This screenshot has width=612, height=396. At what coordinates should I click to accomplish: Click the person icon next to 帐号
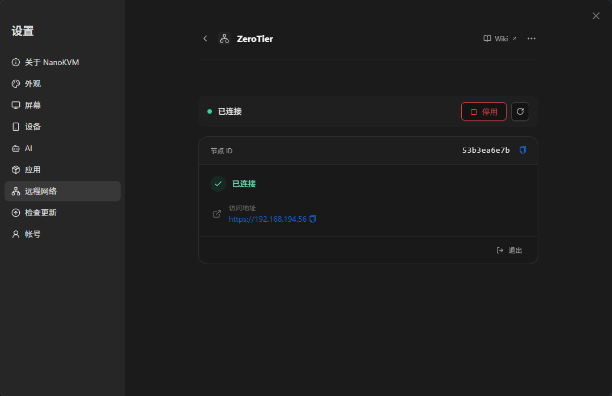point(16,234)
